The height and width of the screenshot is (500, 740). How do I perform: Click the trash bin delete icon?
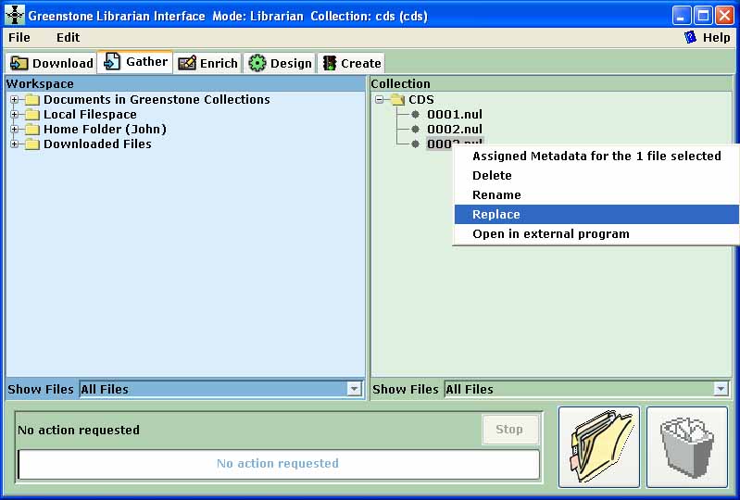coord(686,446)
